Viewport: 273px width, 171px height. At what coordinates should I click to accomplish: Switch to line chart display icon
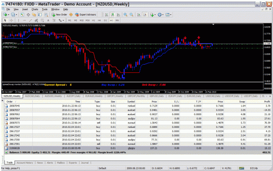pos(118,15)
